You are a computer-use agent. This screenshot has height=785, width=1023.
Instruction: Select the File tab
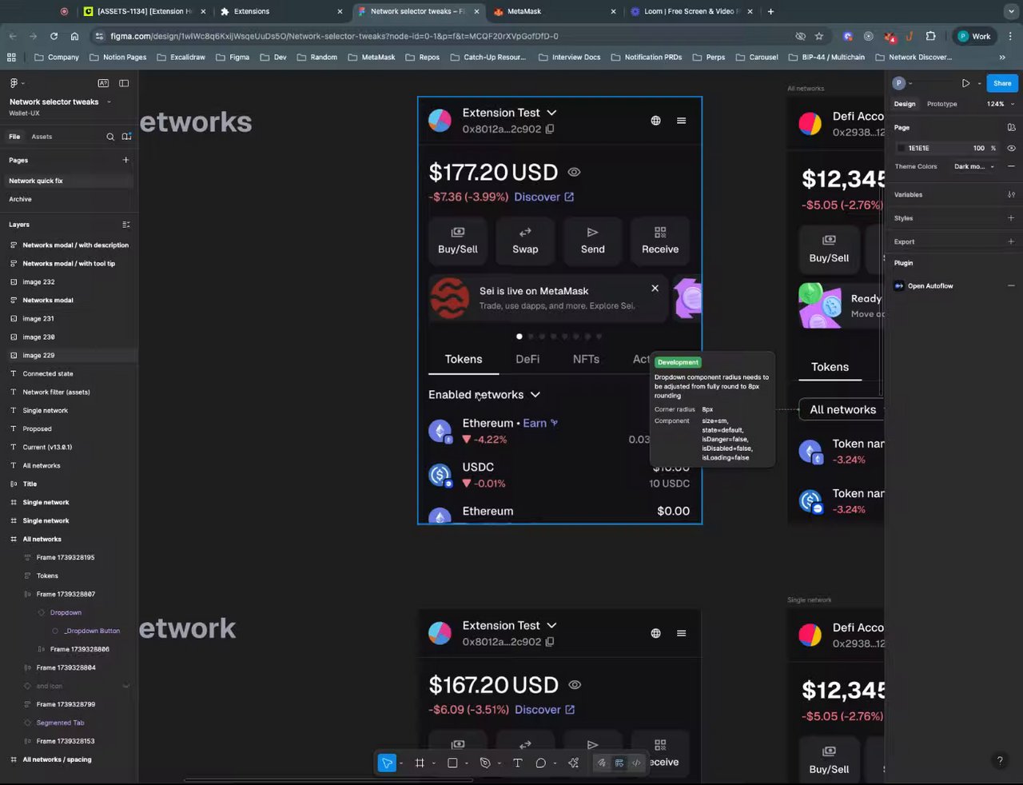pyautogui.click(x=14, y=137)
